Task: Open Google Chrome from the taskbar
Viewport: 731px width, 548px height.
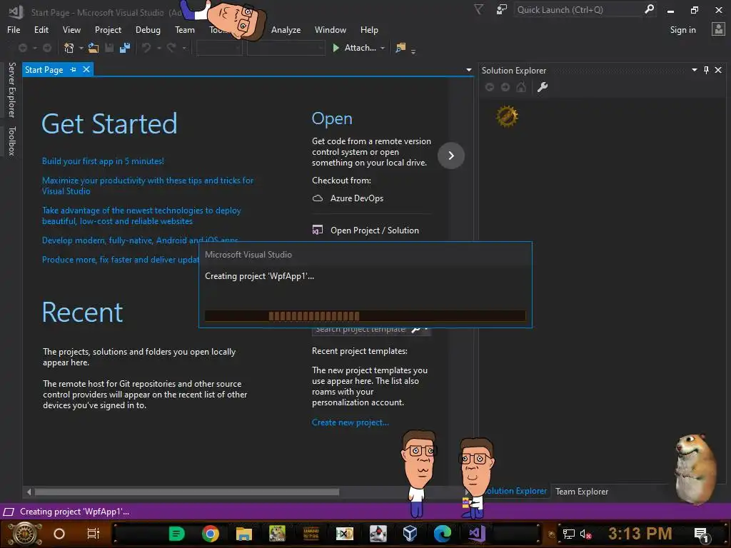Action: [211, 534]
